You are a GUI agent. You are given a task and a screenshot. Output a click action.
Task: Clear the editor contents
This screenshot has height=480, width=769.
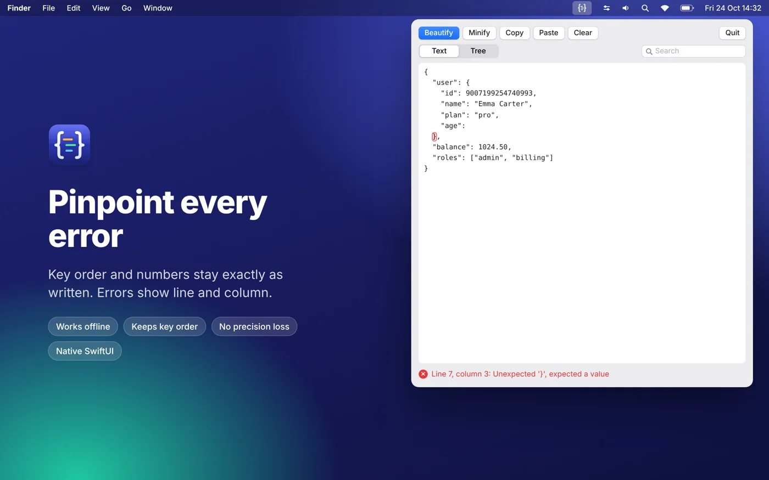(583, 33)
